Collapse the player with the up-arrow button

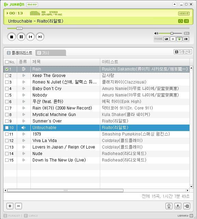coord(174,4)
